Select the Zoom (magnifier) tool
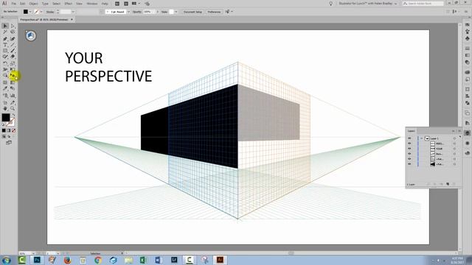This screenshot has width=472, height=265. [13, 108]
